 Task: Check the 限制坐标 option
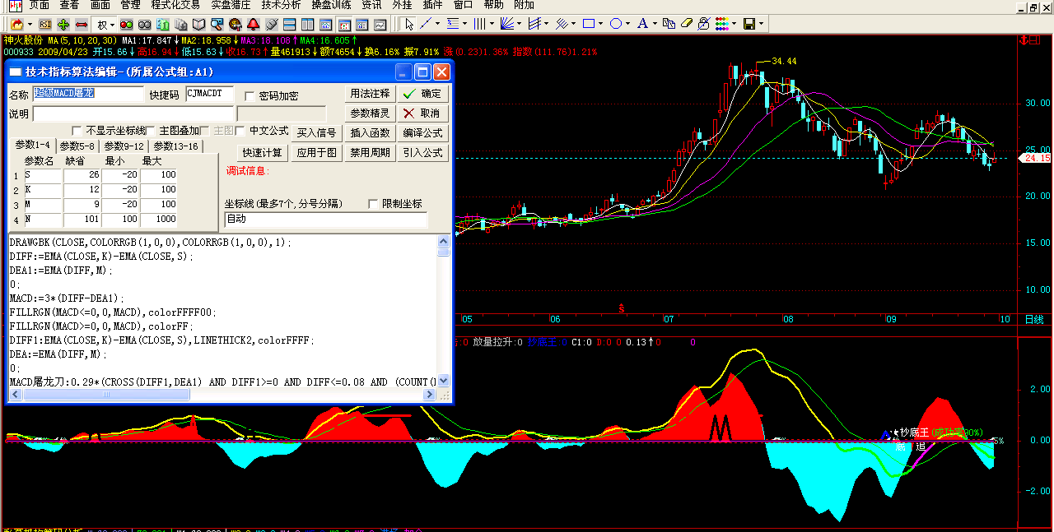(x=374, y=204)
